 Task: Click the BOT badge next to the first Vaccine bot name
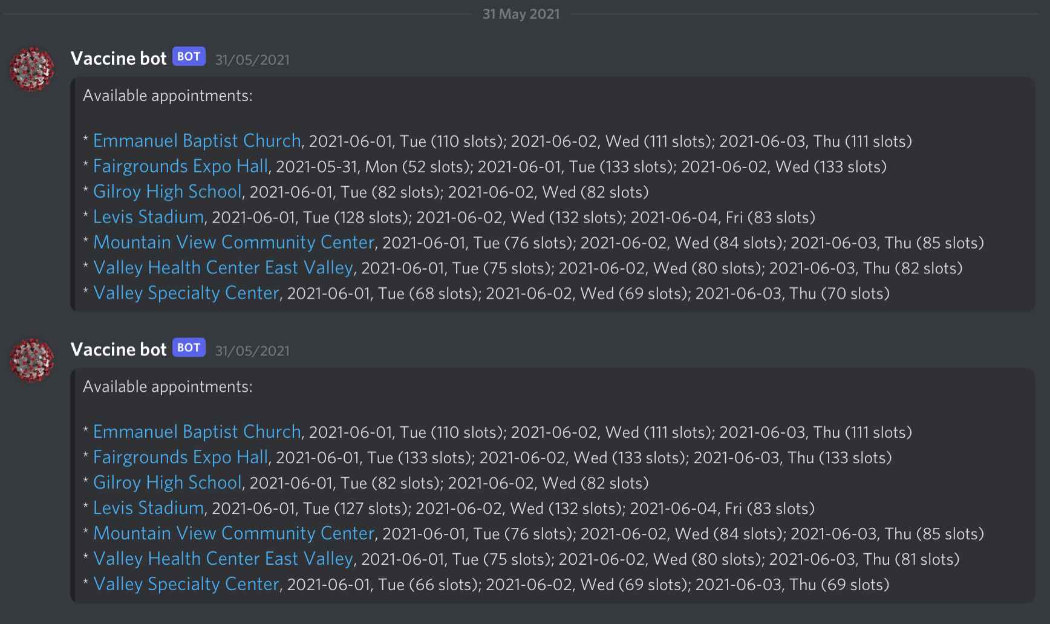[x=188, y=56]
